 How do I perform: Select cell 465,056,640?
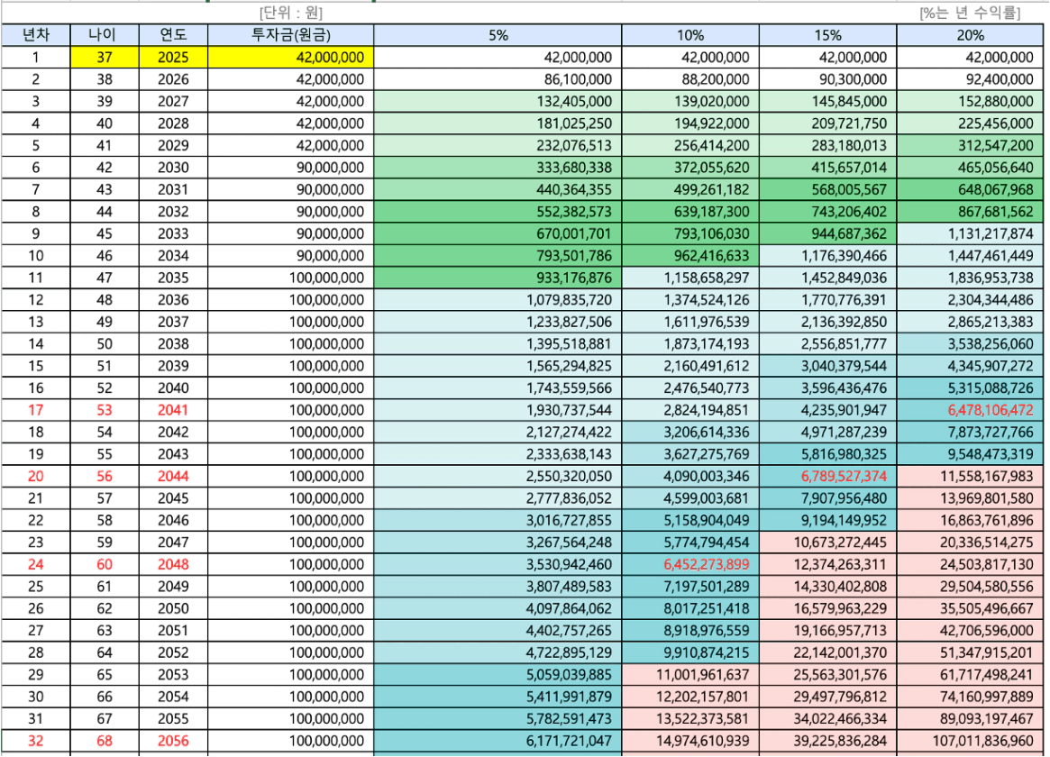click(x=970, y=168)
